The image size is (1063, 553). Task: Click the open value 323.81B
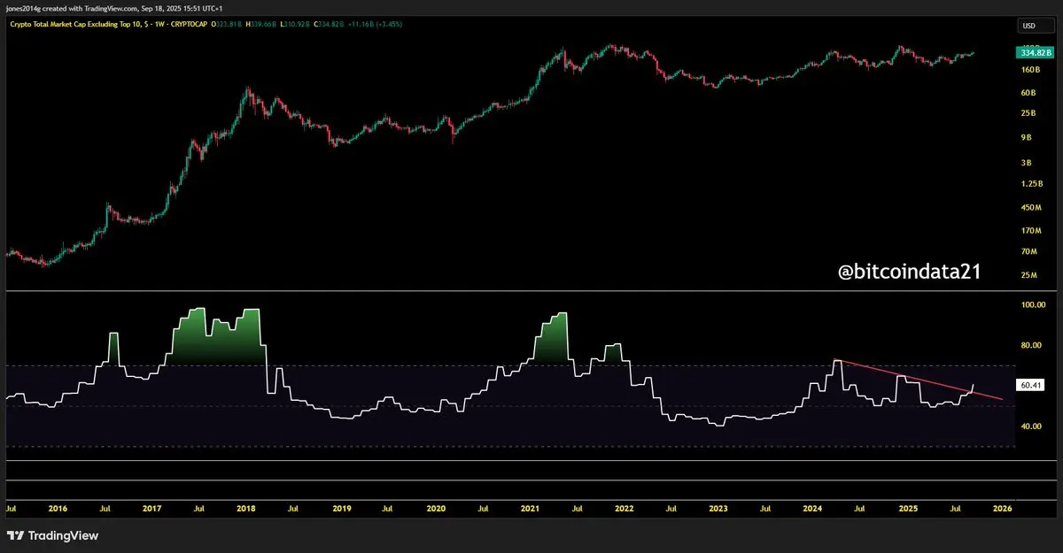click(229, 23)
